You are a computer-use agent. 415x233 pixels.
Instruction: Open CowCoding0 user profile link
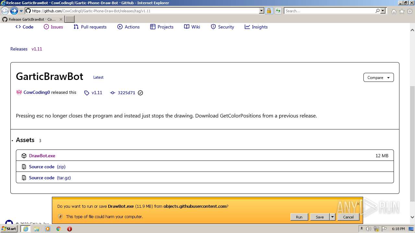37,92
